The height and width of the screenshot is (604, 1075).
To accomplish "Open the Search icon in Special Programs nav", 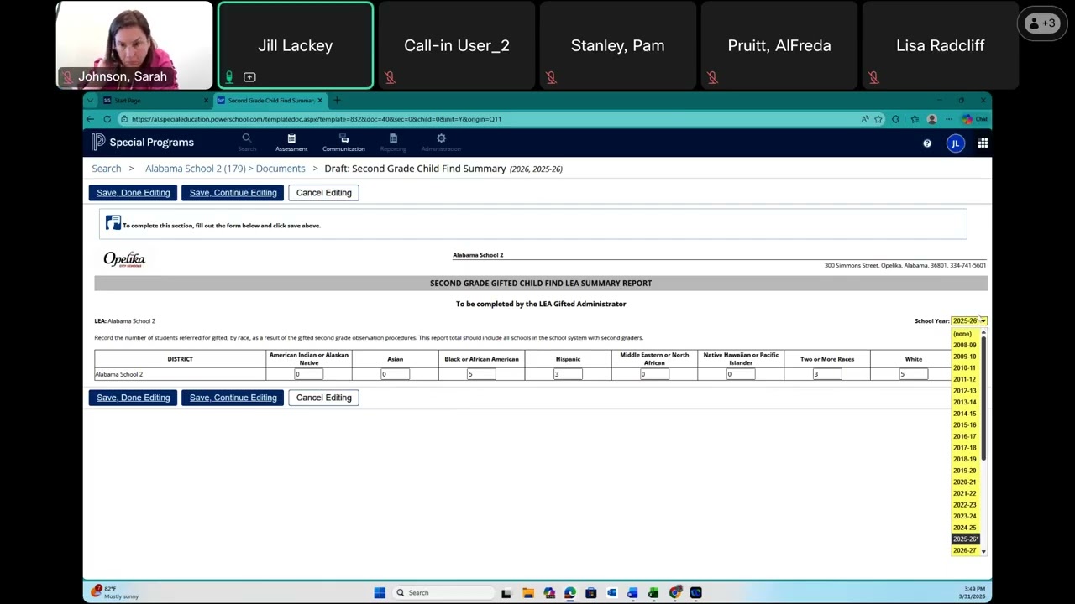I will click(246, 142).
